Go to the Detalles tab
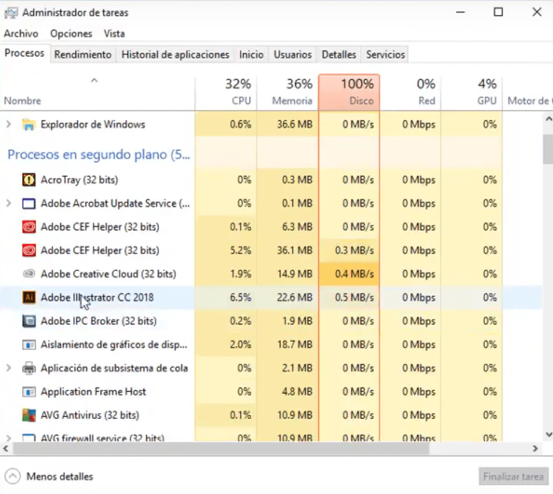The height and width of the screenshot is (494, 553). [339, 55]
